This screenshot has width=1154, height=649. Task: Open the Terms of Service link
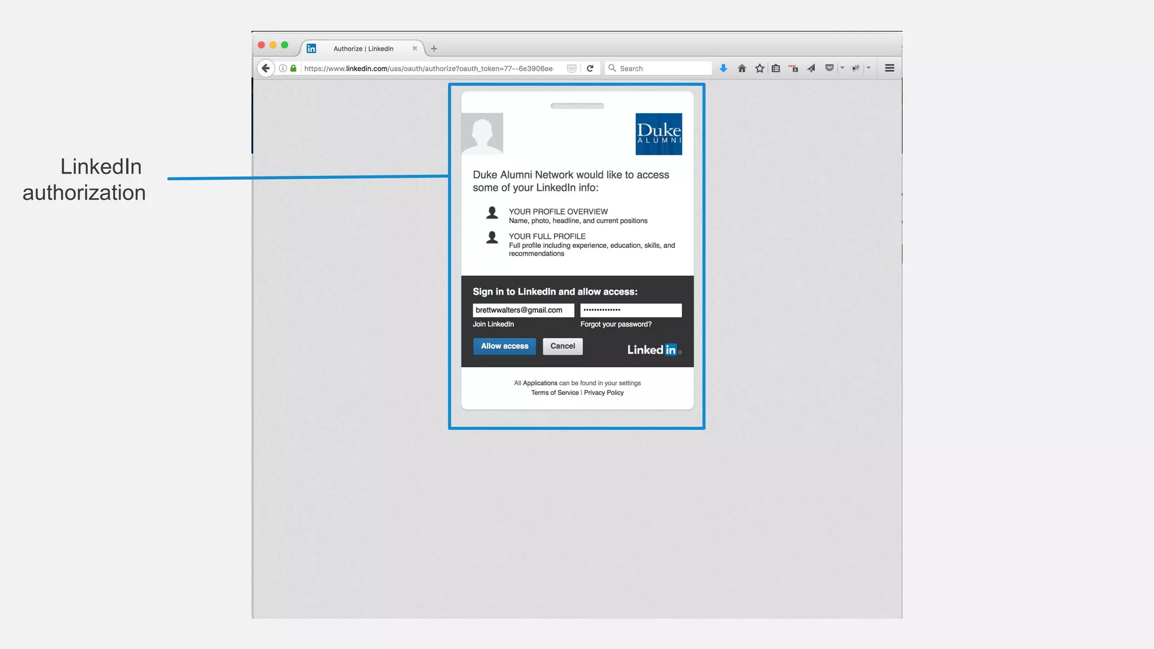pyautogui.click(x=554, y=393)
